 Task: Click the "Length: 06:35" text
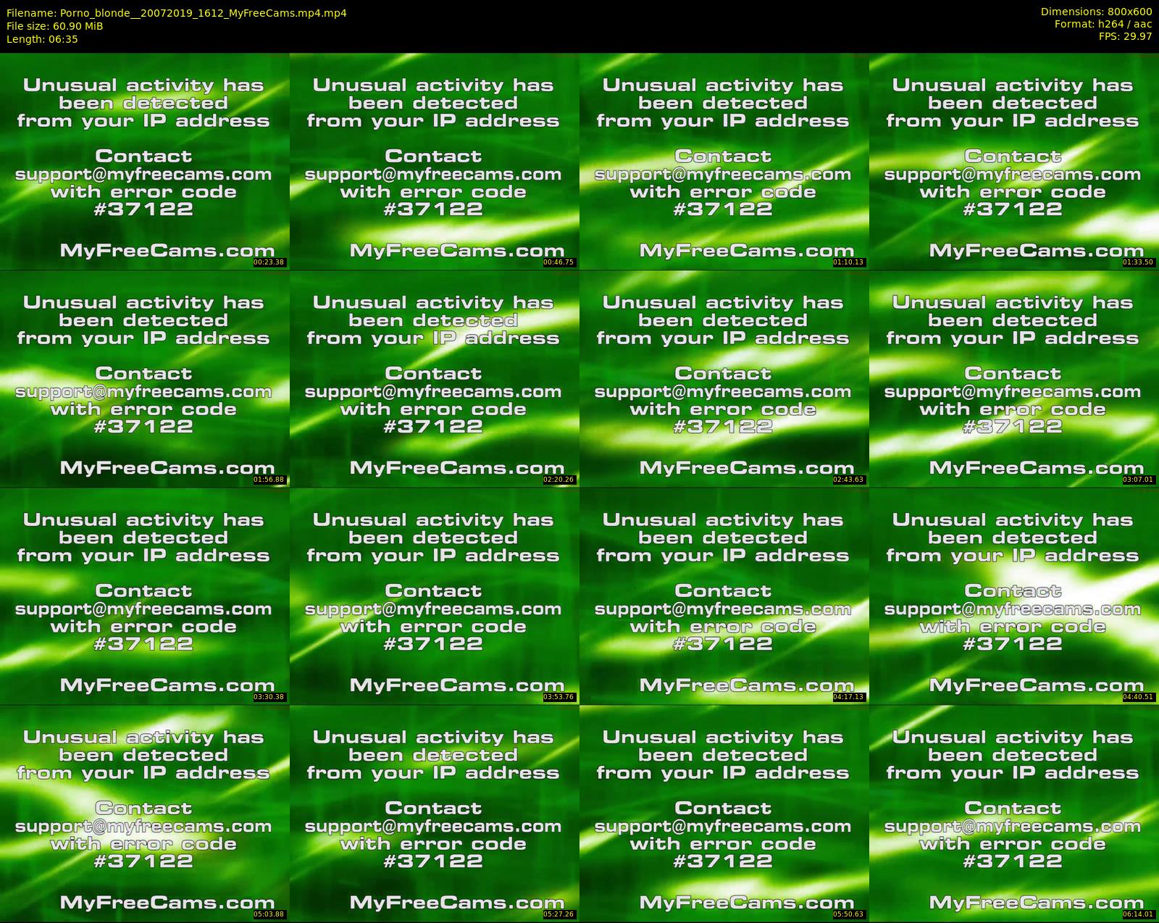42,39
